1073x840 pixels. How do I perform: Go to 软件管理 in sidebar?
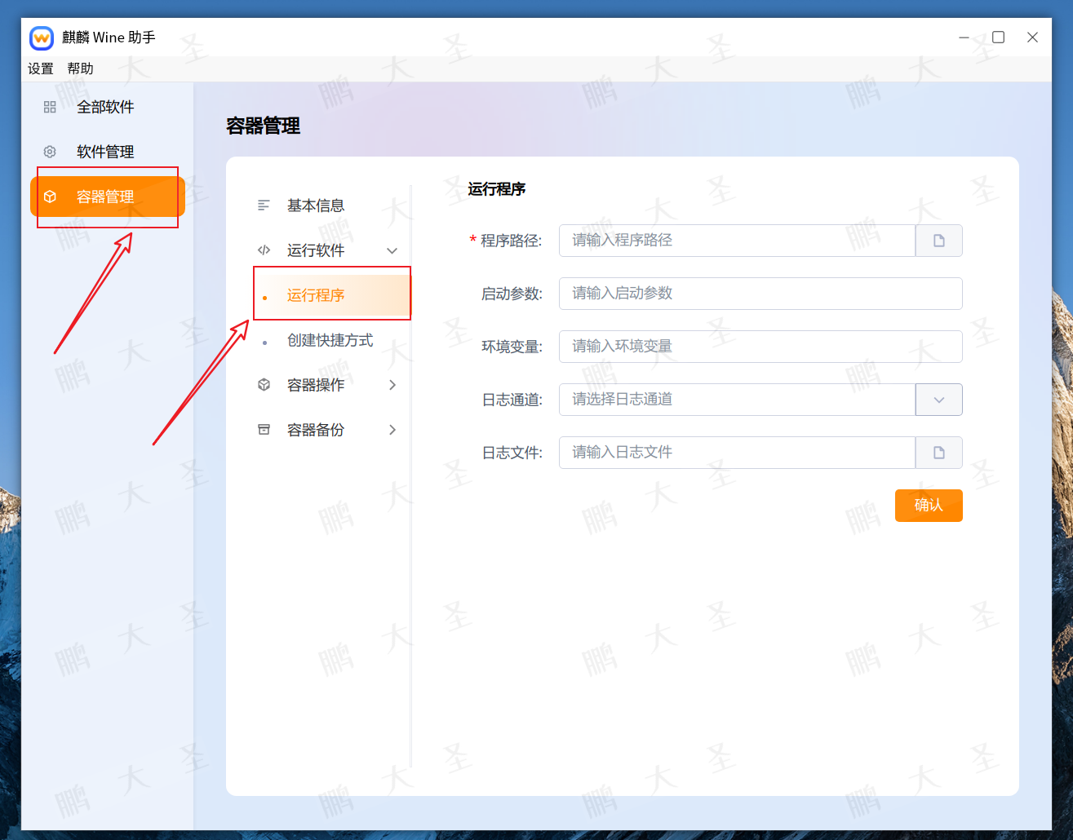point(108,152)
